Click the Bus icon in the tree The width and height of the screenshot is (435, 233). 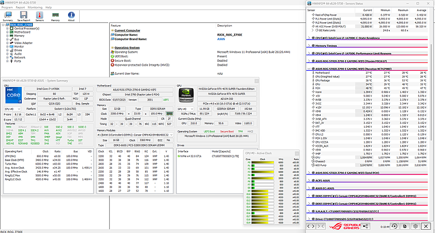point(12,39)
